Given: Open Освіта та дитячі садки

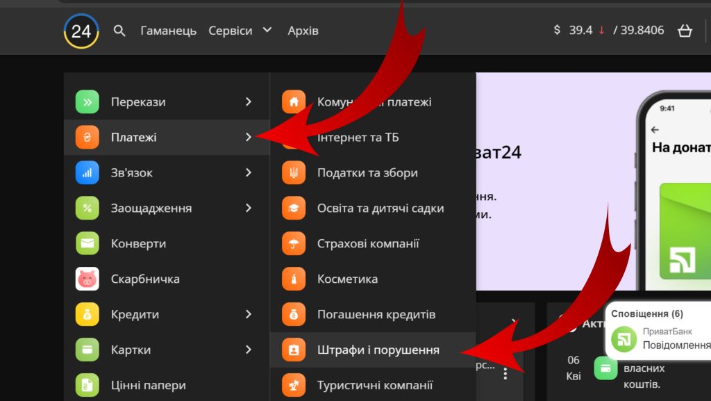Looking at the screenshot, I should point(380,208).
